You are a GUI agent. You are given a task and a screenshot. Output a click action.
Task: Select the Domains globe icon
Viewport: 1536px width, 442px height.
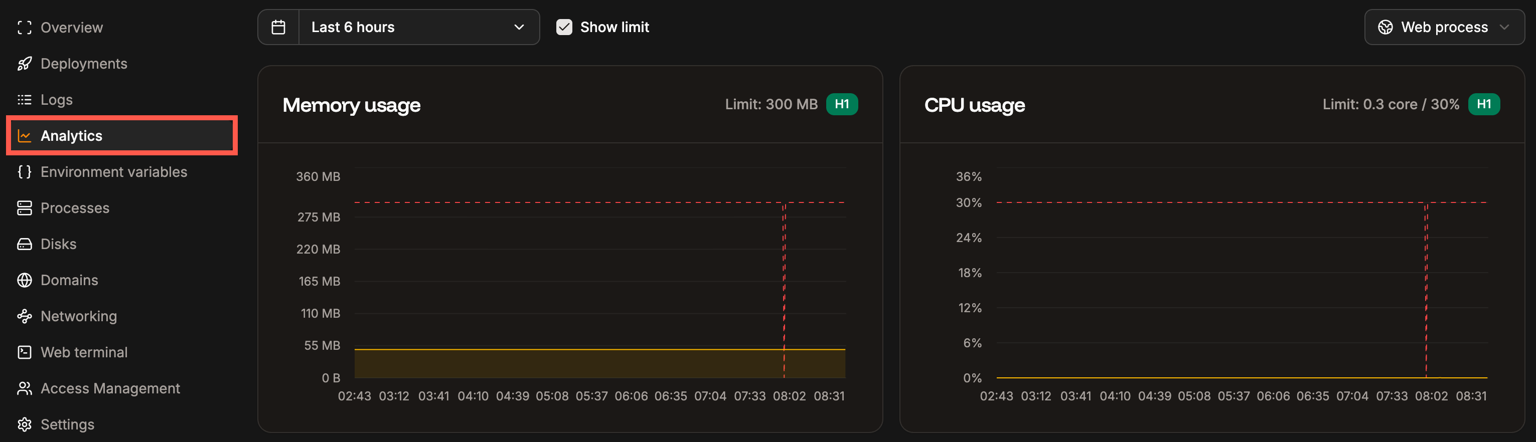(25, 280)
